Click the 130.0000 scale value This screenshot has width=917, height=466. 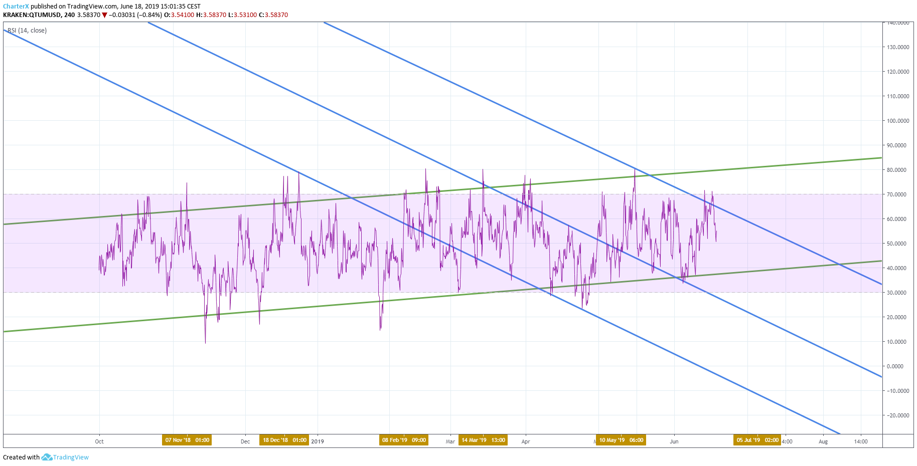click(x=898, y=47)
